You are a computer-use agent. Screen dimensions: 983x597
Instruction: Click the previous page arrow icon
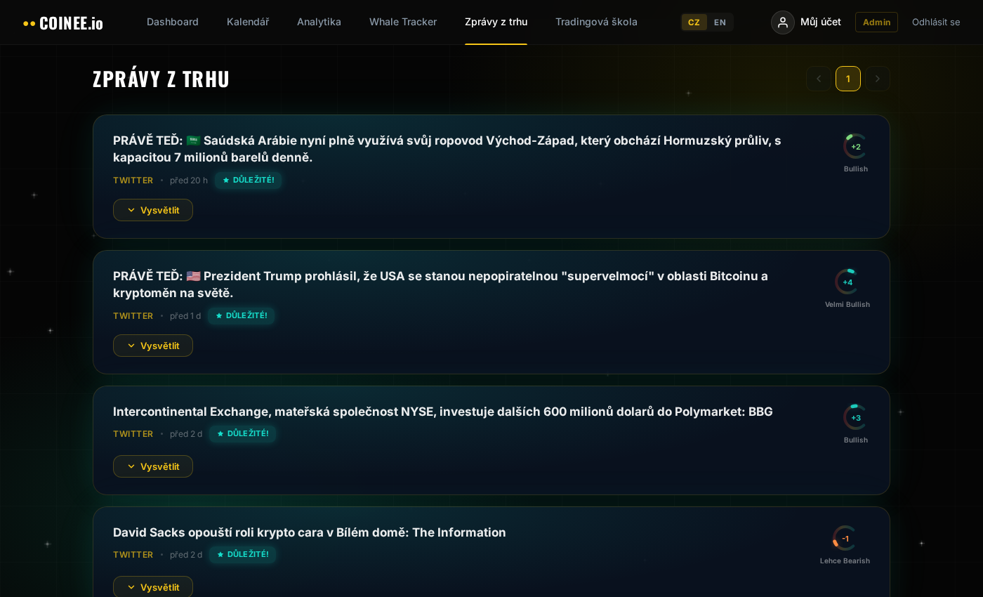tap(818, 79)
